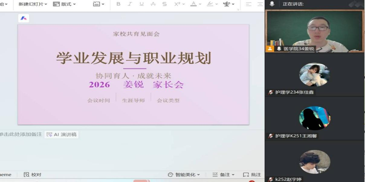Click 王湘馨's round profile avatar
Image resolution: width=365 pixels, height=182 pixels.
[x=315, y=118]
